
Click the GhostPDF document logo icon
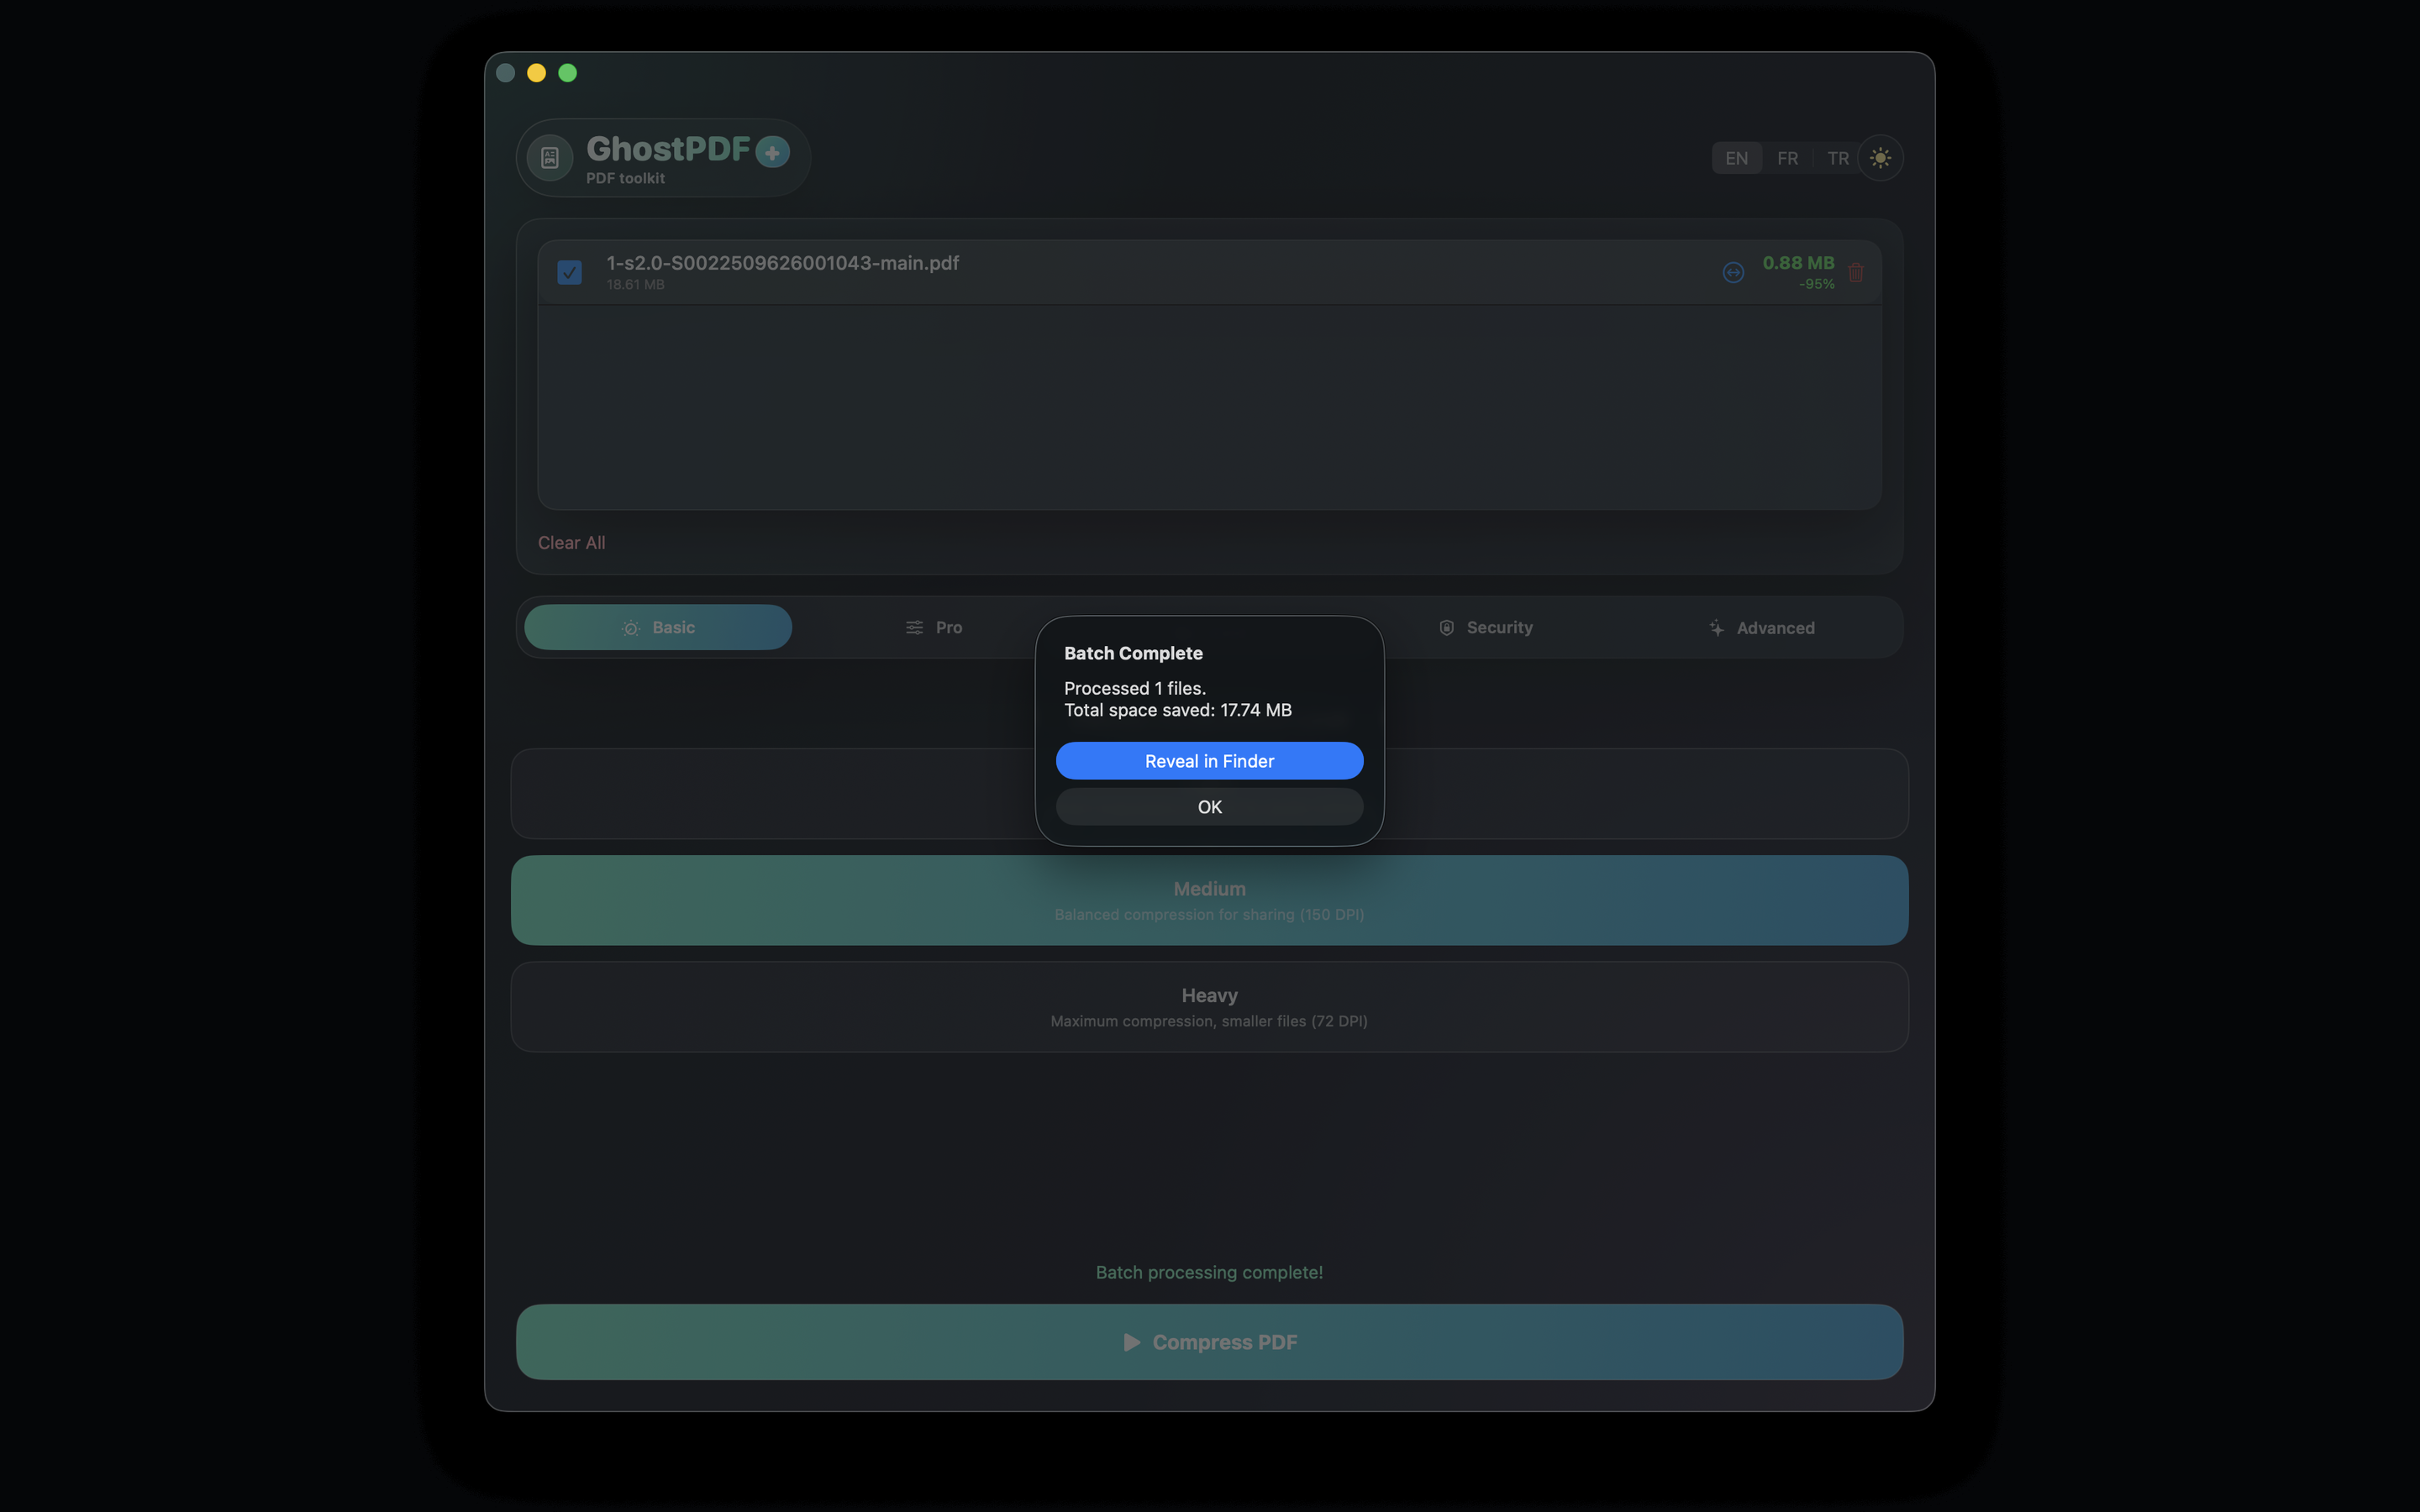point(549,157)
